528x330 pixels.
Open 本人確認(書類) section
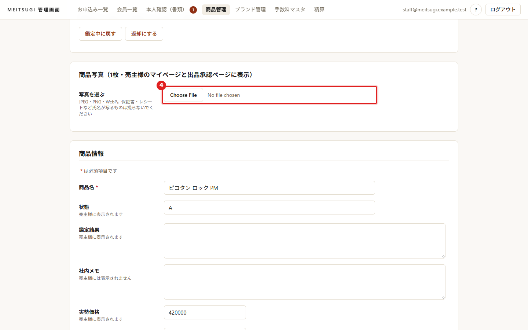click(167, 10)
